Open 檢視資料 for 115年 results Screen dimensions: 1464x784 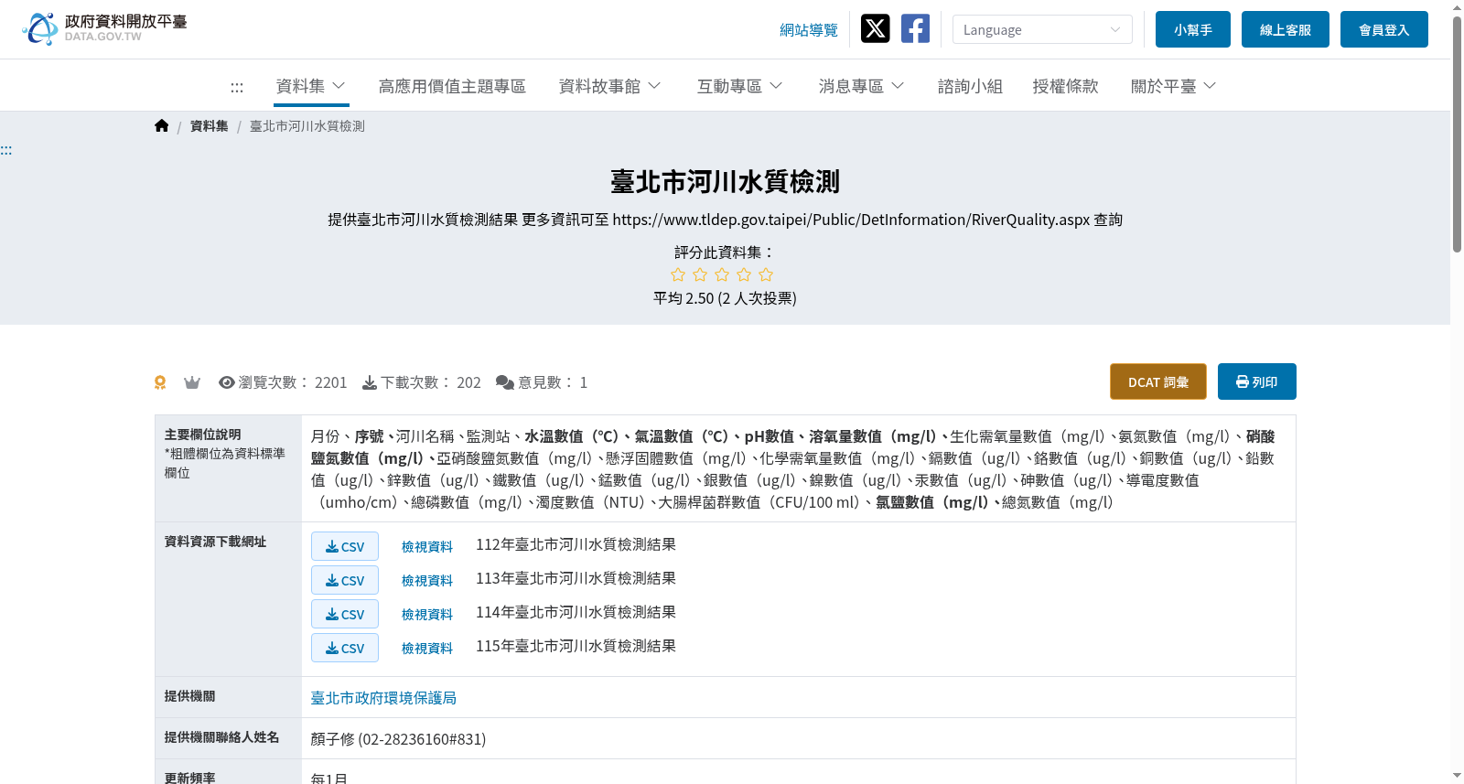(427, 648)
